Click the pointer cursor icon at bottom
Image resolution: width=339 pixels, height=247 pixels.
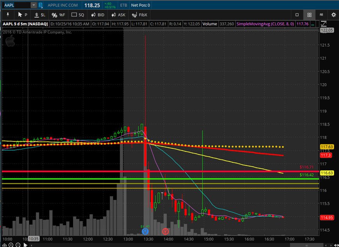(25, 245)
